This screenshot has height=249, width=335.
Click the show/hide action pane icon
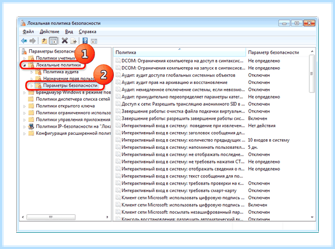pos(94,41)
